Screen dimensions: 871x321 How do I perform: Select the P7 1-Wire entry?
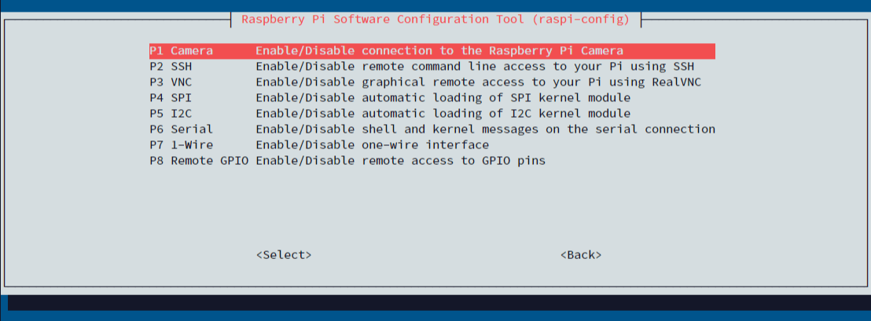coord(432,146)
